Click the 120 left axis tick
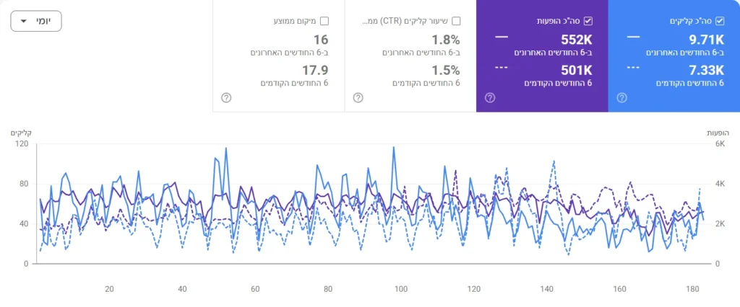The height and width of the screenshot is (307, 740). 22,144
